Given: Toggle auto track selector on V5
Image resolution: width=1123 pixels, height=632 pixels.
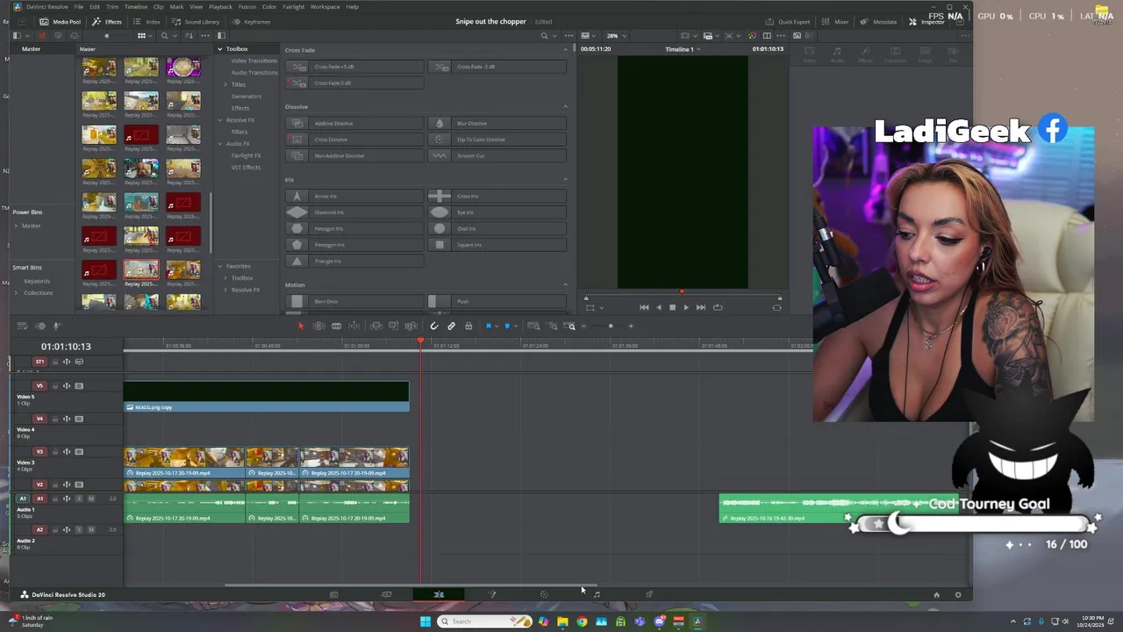Looking at the screenshot, I should 67,385.
